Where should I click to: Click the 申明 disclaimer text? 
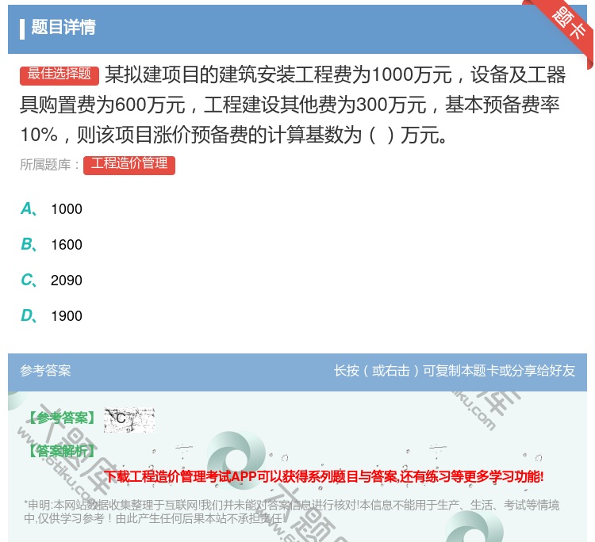291,511
